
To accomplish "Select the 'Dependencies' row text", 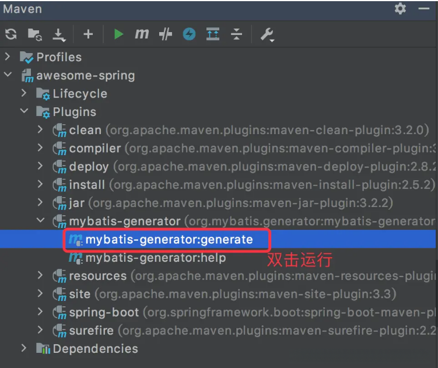I will (96, 349).
